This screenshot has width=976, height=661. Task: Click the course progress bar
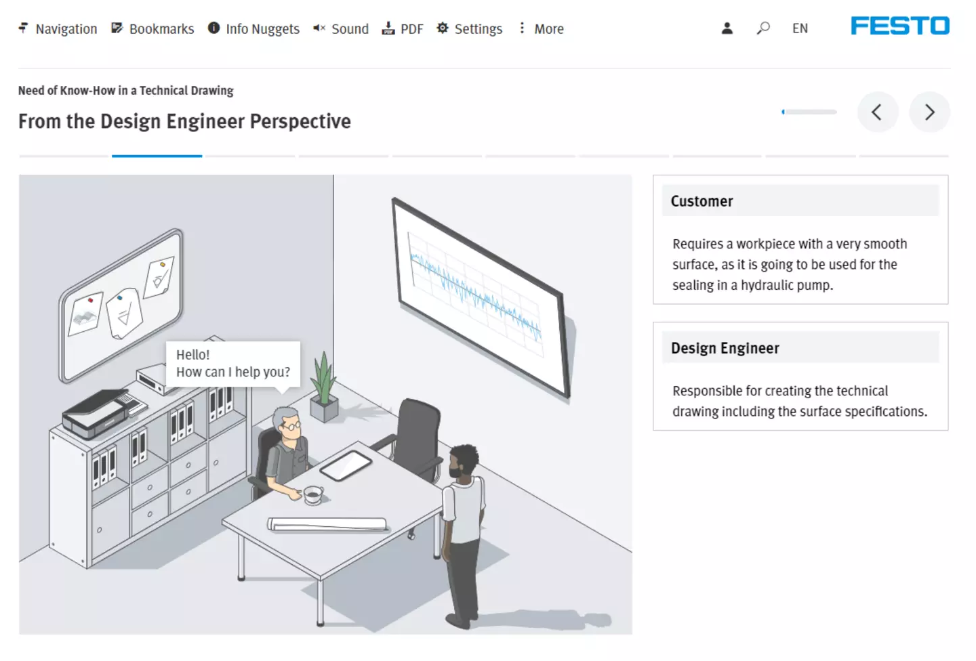click(x=809, y=112)
